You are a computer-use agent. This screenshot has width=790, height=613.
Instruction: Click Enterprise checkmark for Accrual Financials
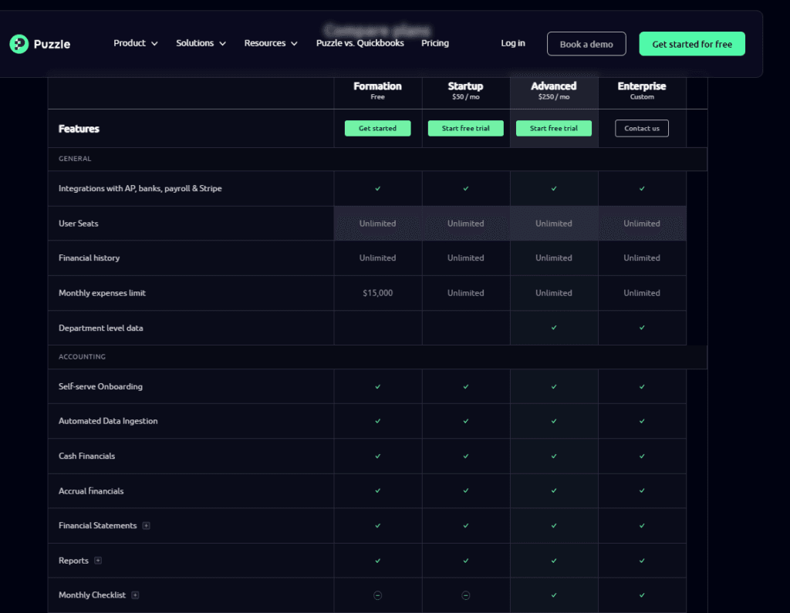[642, 490]
